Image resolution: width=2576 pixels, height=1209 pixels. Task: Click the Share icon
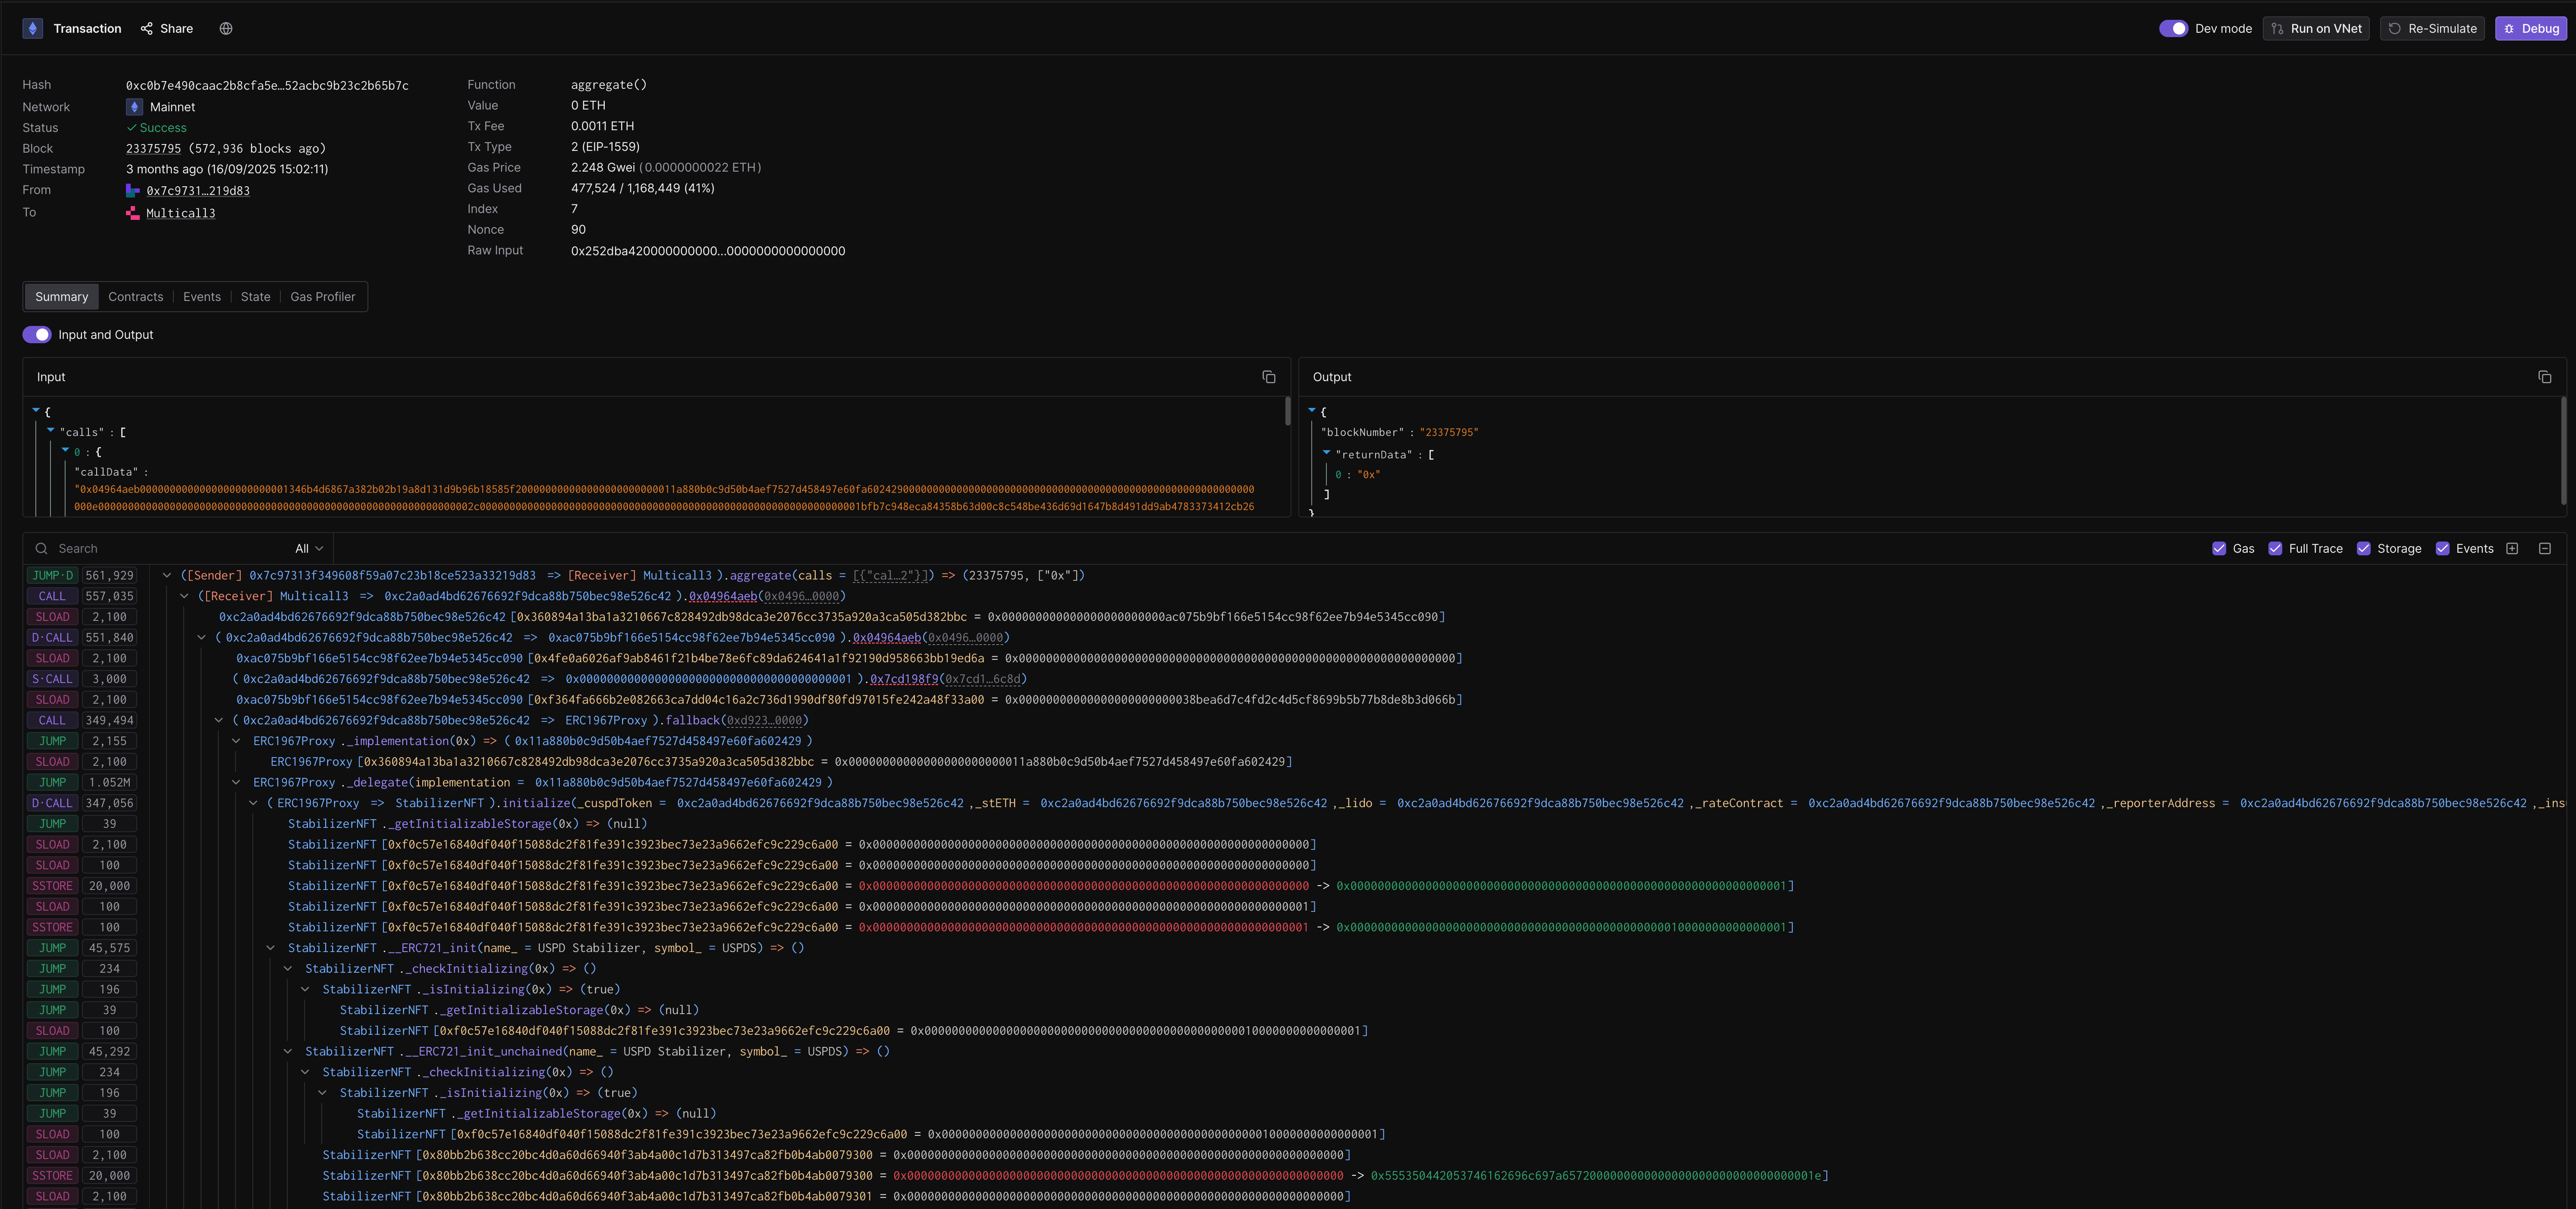(x=148, y=28)
